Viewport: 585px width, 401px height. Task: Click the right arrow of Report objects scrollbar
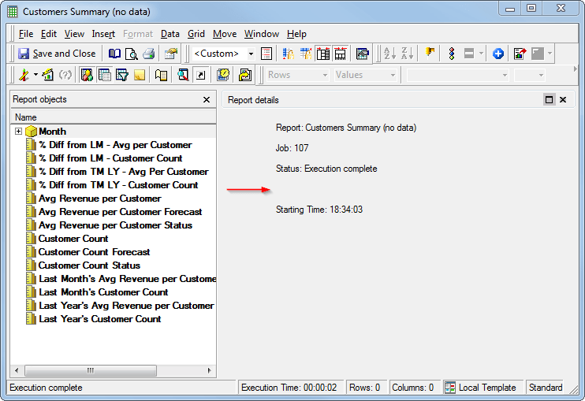pyautogui.click(x=209, y=370)
